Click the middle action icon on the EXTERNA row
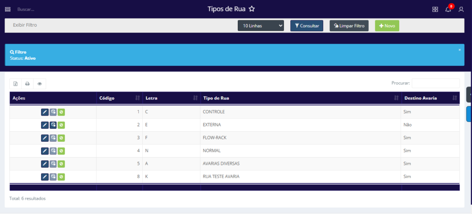The height and width of the screenshot is (214, 472). pyautogui.click(x=53, y=125)
